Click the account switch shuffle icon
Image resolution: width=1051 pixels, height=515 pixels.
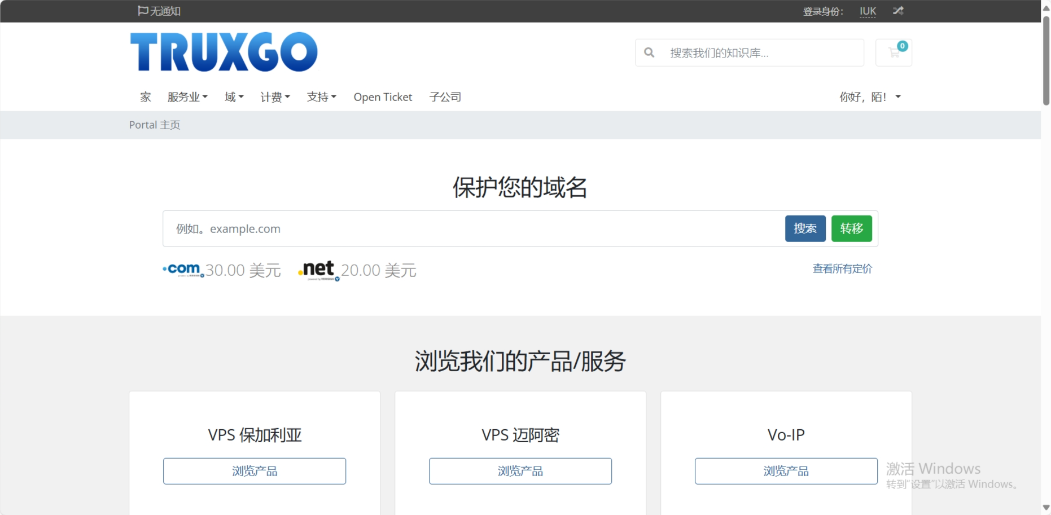point(897,11)
